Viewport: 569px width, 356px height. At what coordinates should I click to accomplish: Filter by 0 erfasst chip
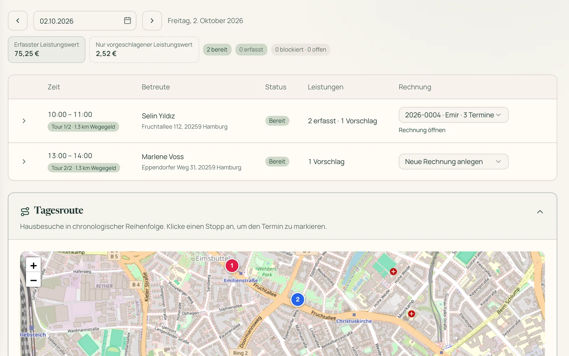coord(251,49)
